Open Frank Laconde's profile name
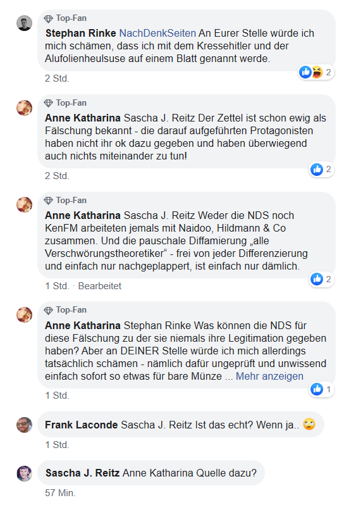 (x=81, y=425)
